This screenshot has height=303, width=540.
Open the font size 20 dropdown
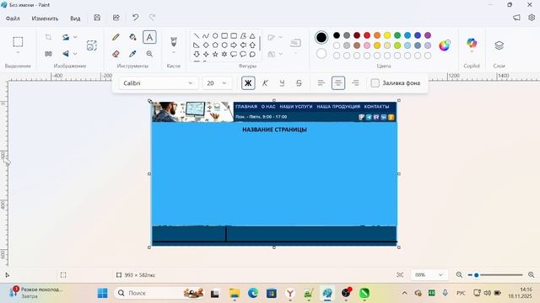(x=217, y=83)
